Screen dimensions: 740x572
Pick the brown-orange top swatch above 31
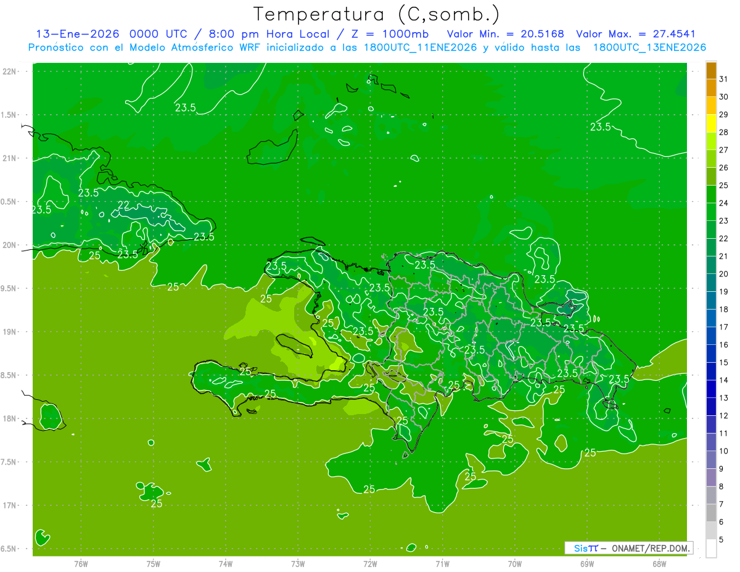[711, 70]
